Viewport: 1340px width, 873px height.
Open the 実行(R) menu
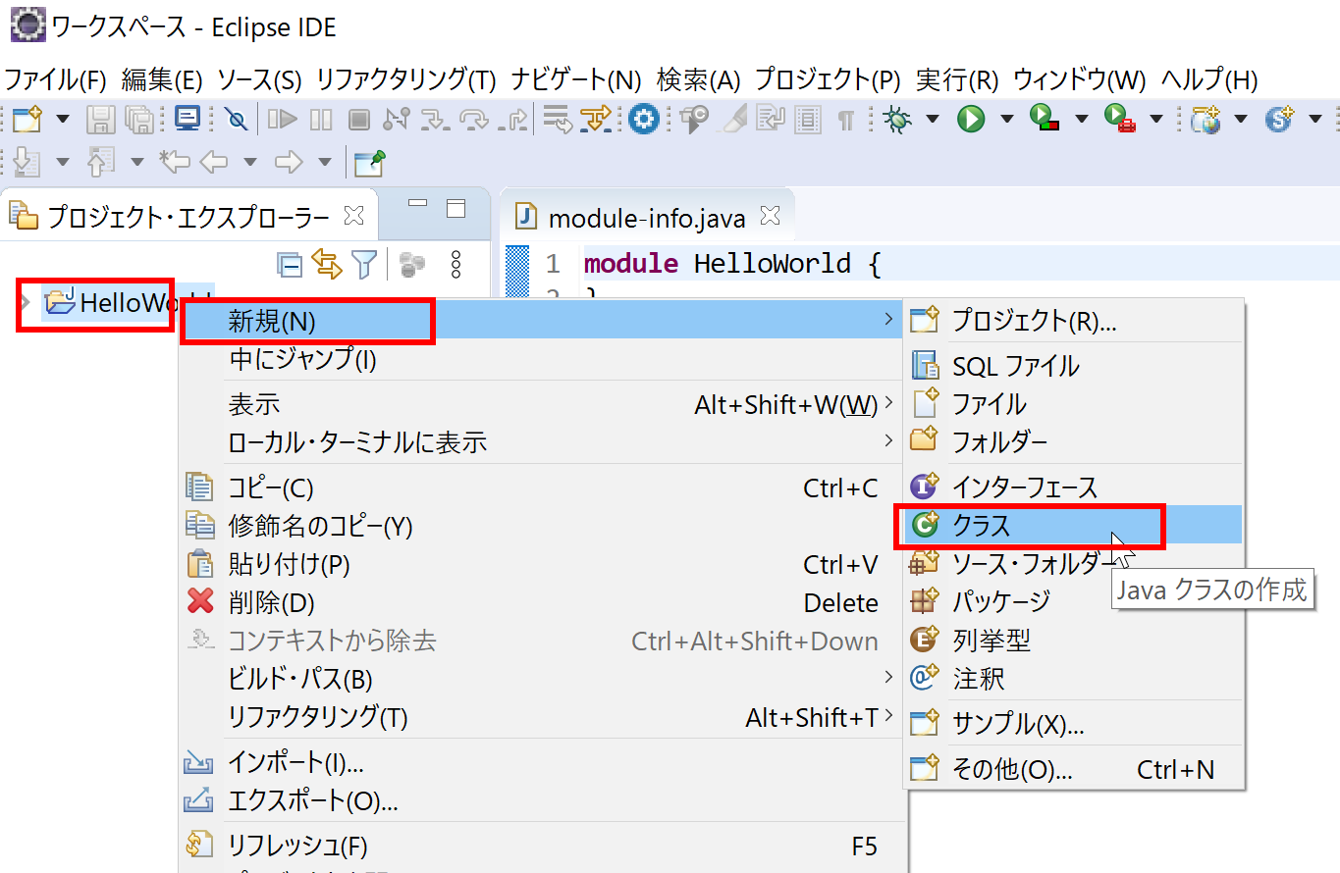pyautogui.click(x=956, y=79)
